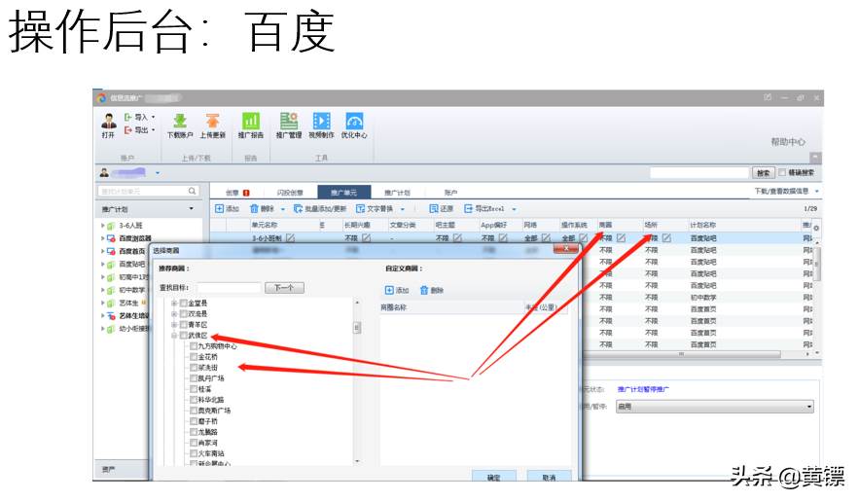This screenshot has width=859, height=502.
Task: Click the top-right search input field
Action: point(699,172)
